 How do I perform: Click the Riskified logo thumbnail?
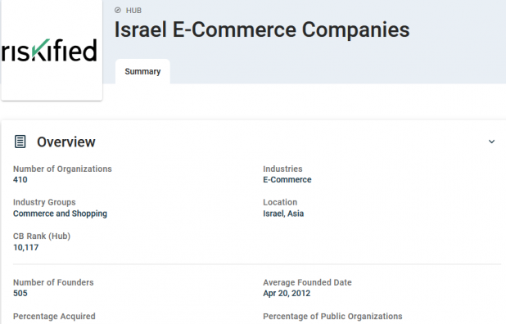tap(52, 50)
